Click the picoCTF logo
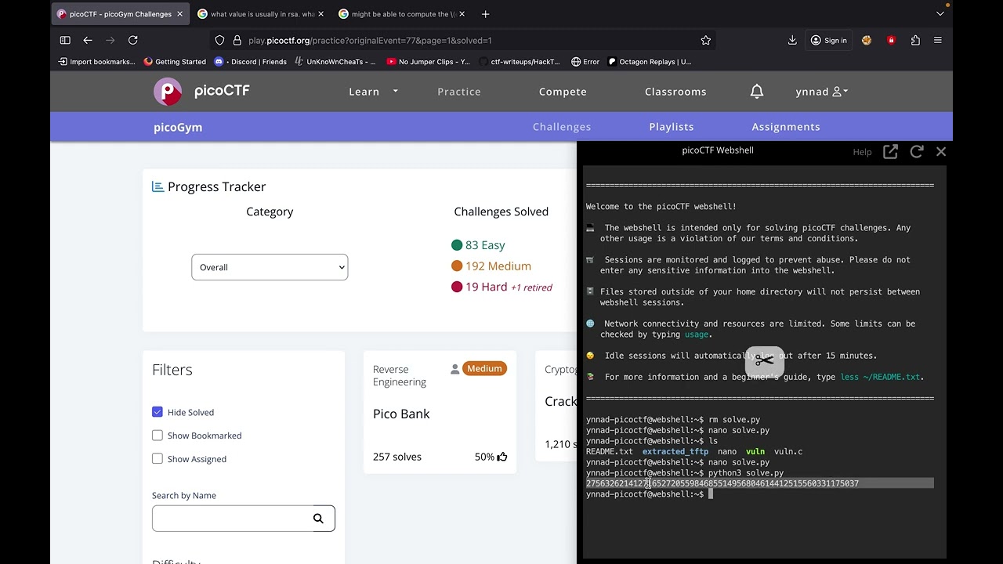Image resolution: width=1003 pixels, height=564 pixels. [202, 91]
